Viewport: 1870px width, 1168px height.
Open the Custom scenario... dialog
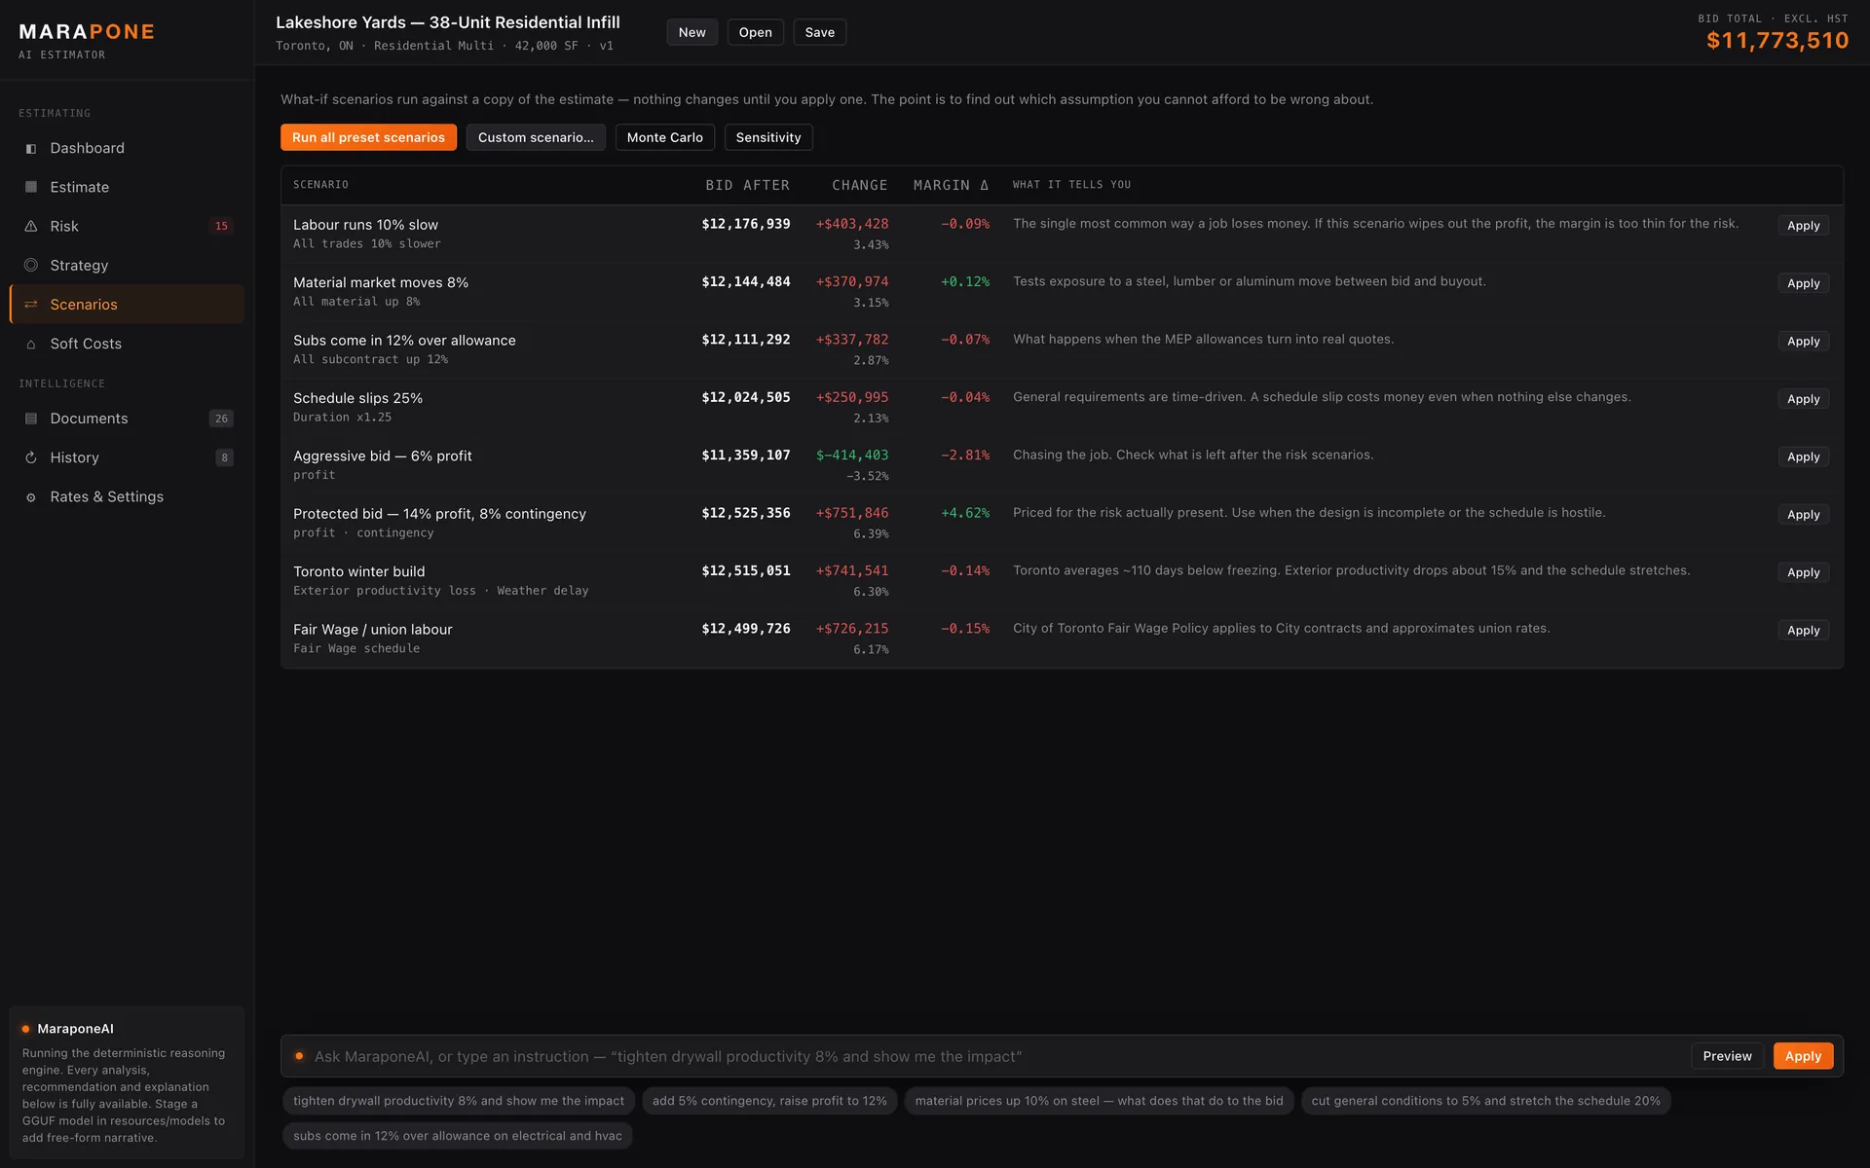point(536,137)
